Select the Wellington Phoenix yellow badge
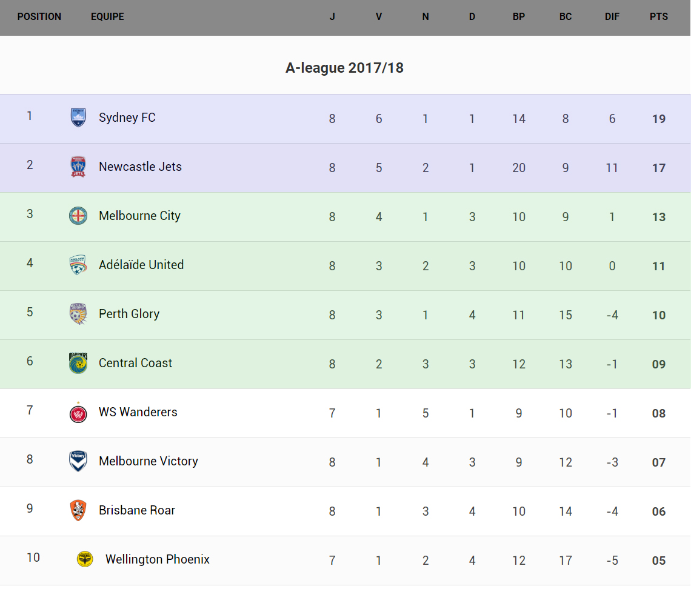The image size is (691, 589). coord(85,559)
